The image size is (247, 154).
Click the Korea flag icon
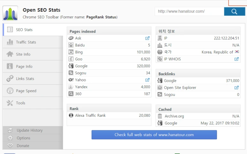tap(237, 52)
